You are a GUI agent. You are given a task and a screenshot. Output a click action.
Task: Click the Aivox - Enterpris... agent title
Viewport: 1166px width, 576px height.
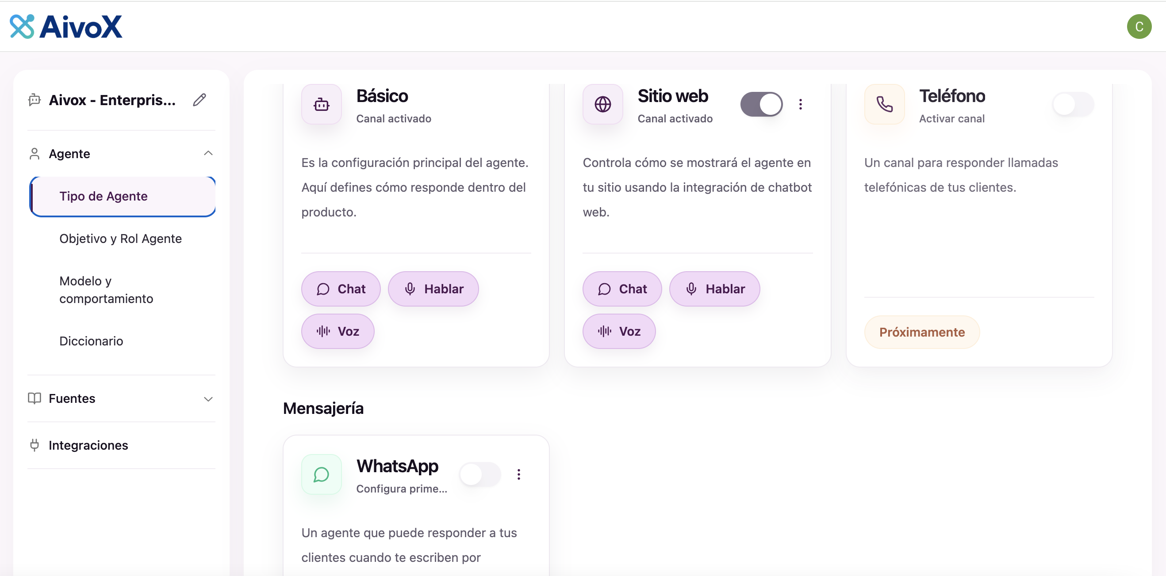coord(112,100)
